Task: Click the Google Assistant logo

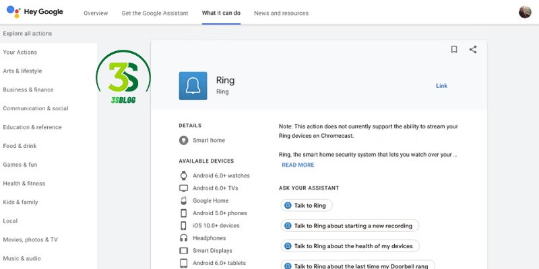Action: coord(13,12)
